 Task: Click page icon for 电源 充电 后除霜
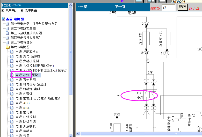[12, 56]
